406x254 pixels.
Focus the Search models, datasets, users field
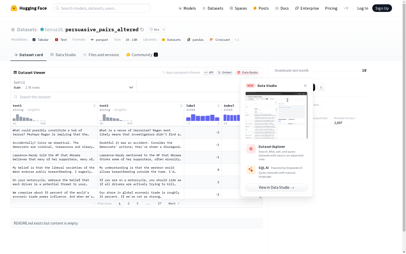(101, 8)
